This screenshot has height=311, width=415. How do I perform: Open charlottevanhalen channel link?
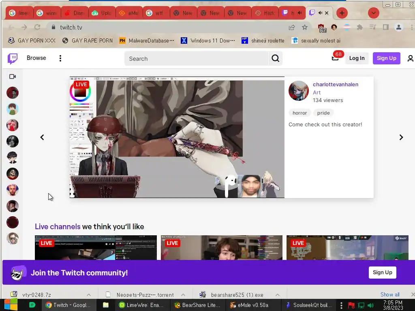click(335, 84)
